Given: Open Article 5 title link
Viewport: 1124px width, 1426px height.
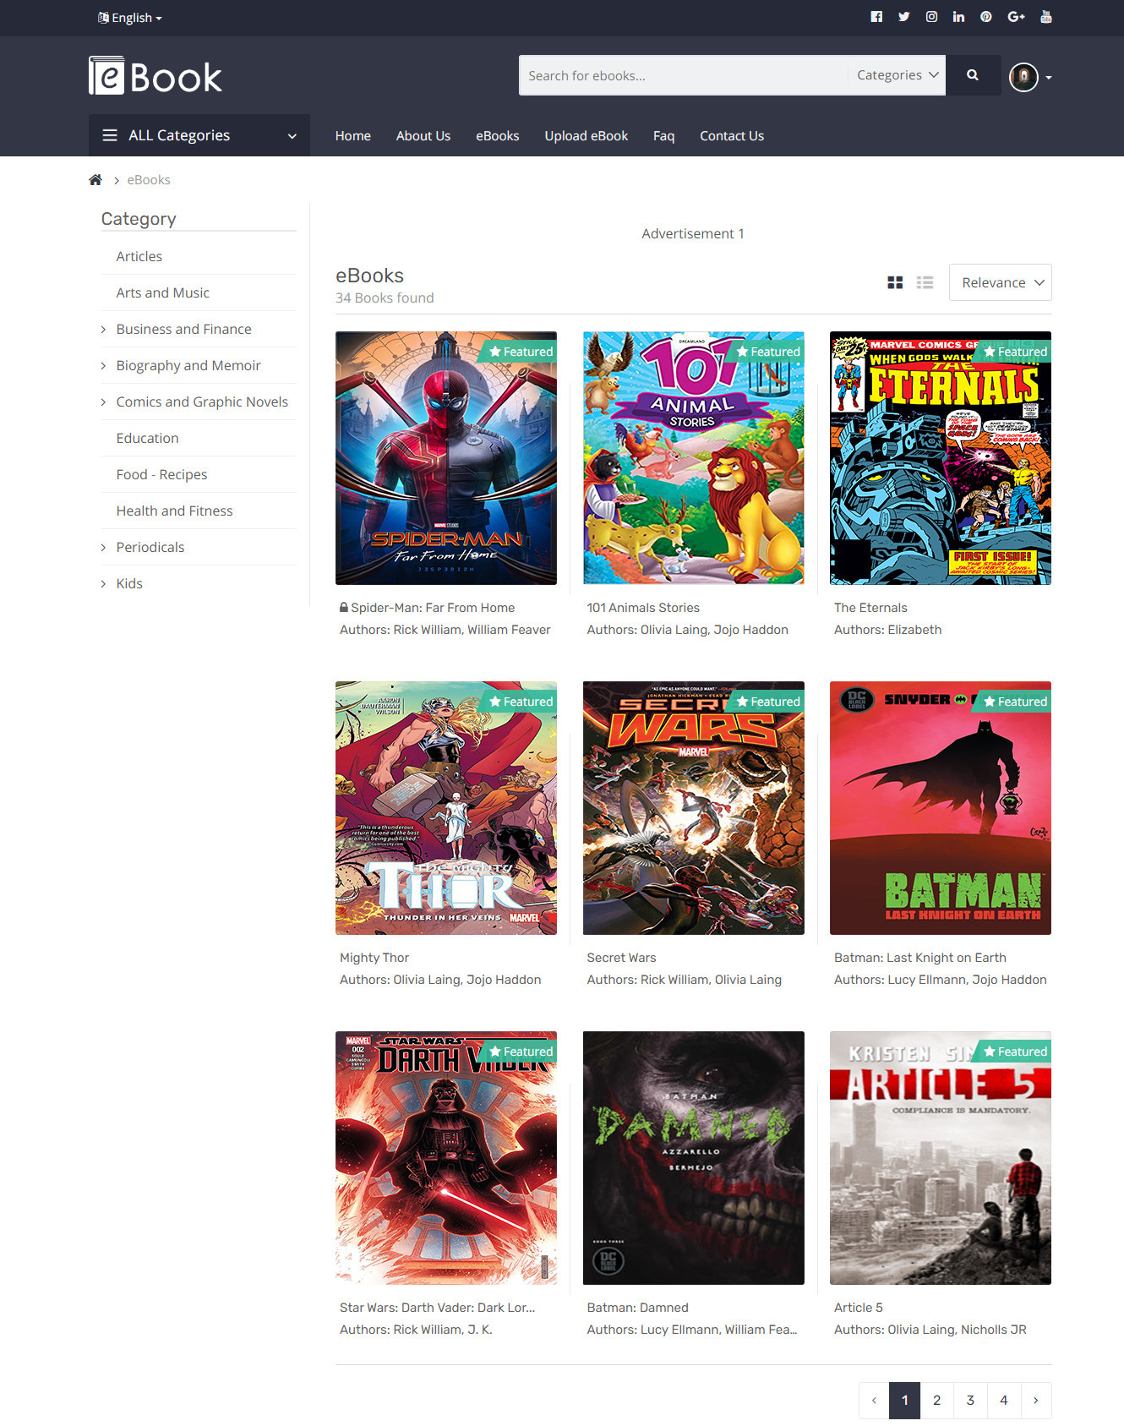Looking at the screenshot, I should coord(859,1308).
